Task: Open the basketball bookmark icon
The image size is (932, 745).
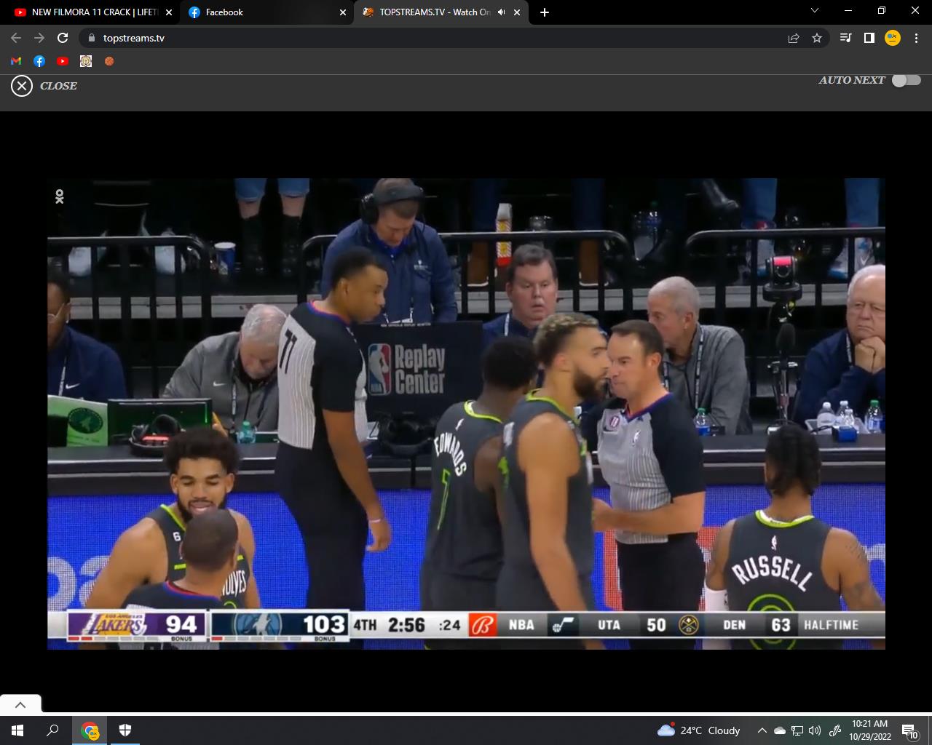Action: 109,61
